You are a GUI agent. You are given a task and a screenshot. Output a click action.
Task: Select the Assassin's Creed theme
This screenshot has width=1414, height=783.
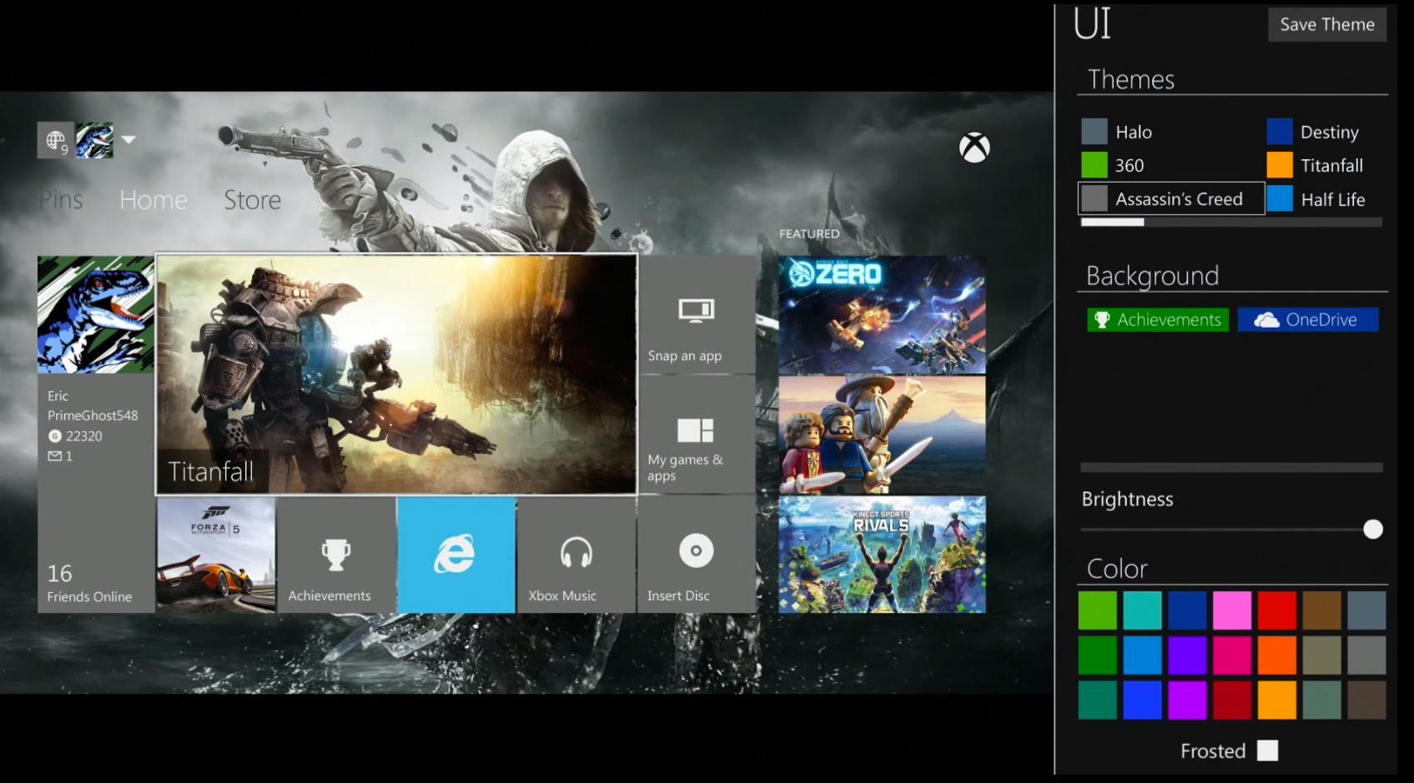click(1171, 198)
